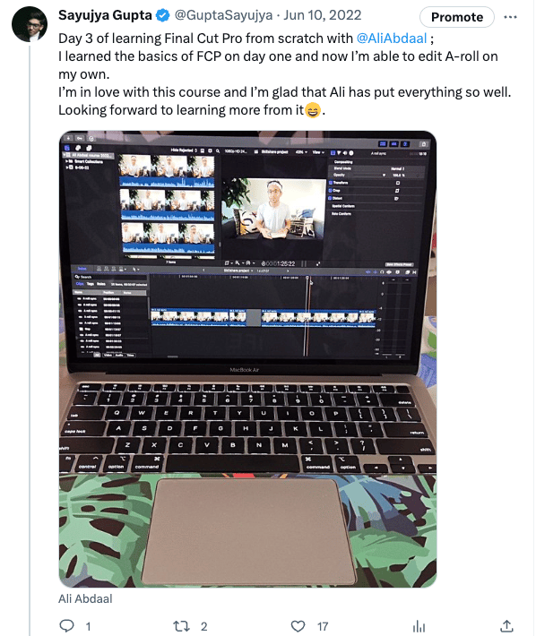
Task: Toggle the Distort checkbox in the inspector
Action: tap(331, 198)
